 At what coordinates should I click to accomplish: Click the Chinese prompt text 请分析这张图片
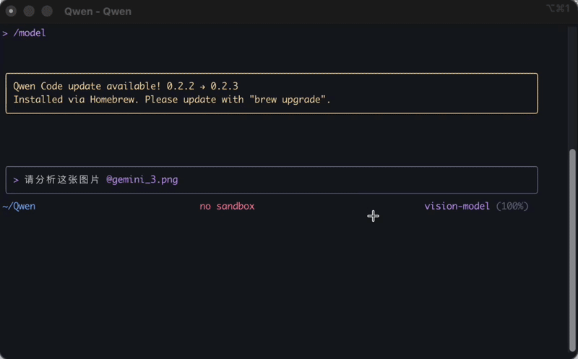(x=62, y=179)
